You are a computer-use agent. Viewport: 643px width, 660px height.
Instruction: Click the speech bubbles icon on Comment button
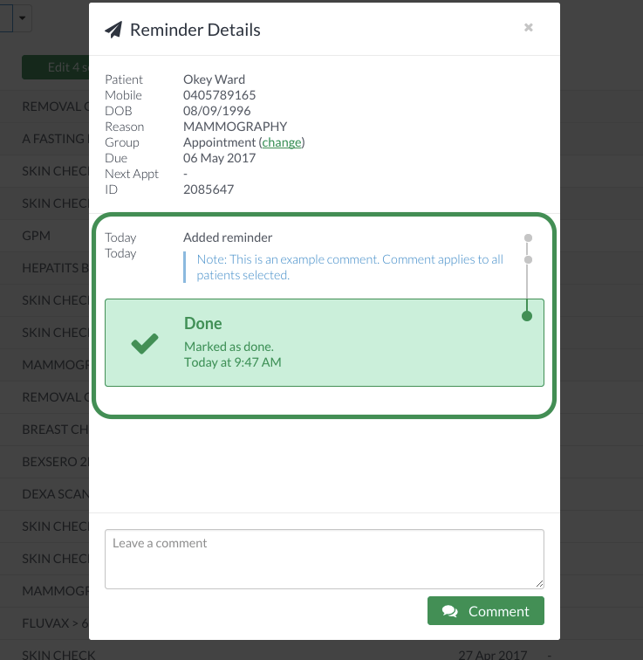pos(450,611)
